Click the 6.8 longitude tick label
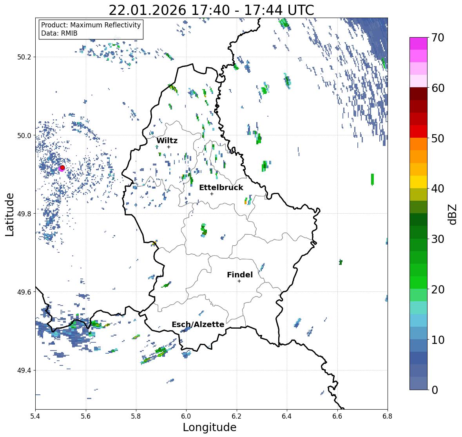This screenshot has width=462, height=437. [388, 416]
